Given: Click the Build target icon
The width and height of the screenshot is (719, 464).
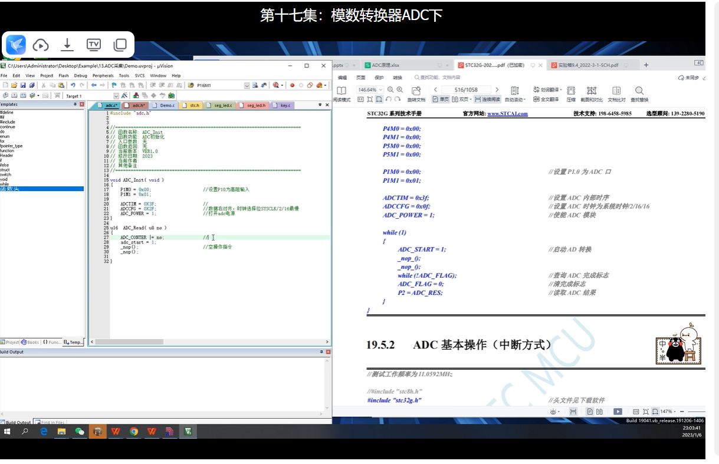Looking at the screenshot, I should 14,96.
